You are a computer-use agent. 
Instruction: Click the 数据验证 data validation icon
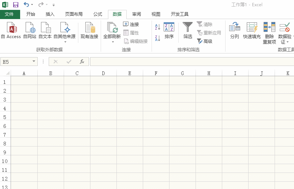[284, 27]
